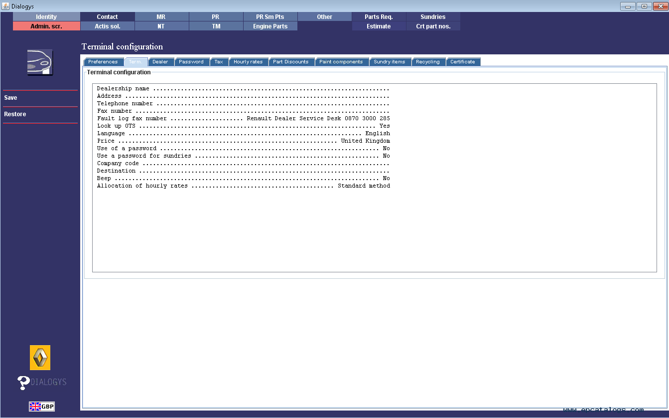Viewport: 669px width, 418px height.
Task: Open the Other menu
Action: 324,17
